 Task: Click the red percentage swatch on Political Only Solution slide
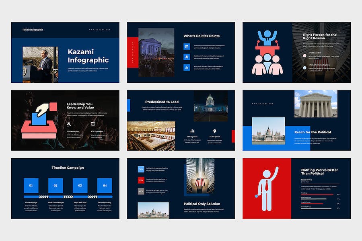click(x=141, y=180)
